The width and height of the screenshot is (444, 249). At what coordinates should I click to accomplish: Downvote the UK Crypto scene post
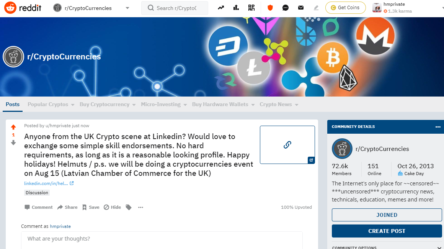click(x=13, y=143)
